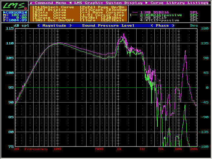
Task: Click right arrow after Magnitude
Action: coord(70,26)
